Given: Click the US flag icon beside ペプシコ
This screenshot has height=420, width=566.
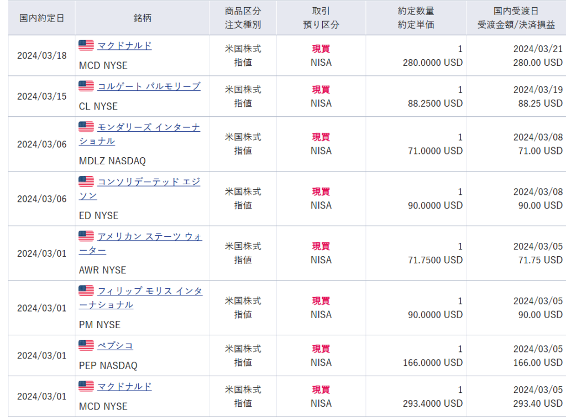Looking at the screenshot, I should pos(86,345).
